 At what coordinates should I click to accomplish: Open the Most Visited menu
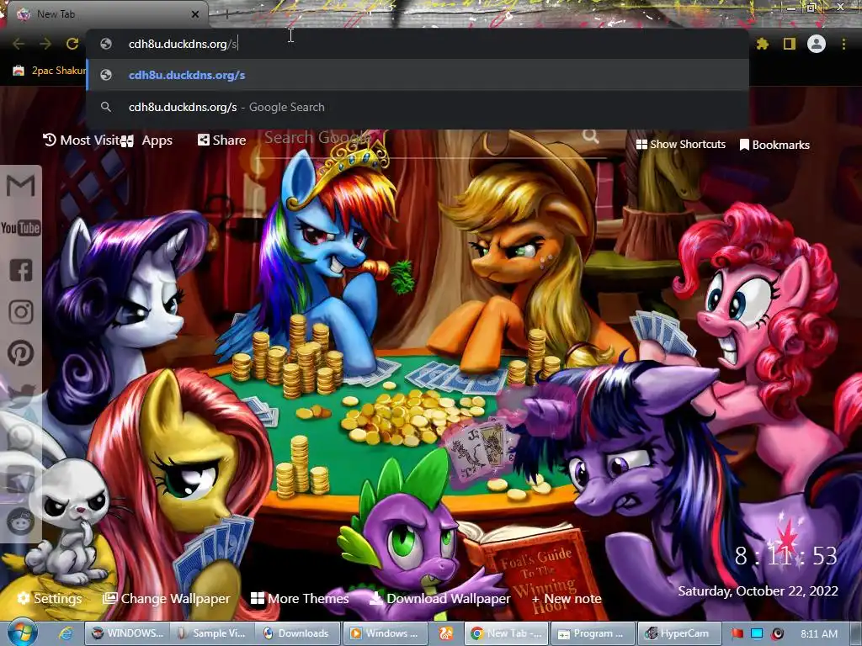click(x=82, y=140)
